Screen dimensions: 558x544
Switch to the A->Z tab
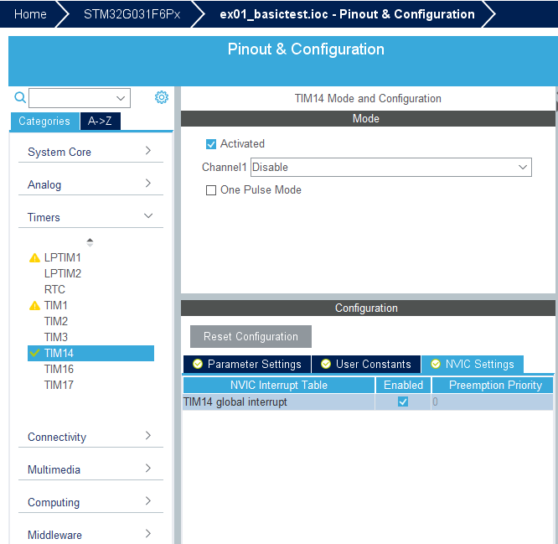point(101,122)
